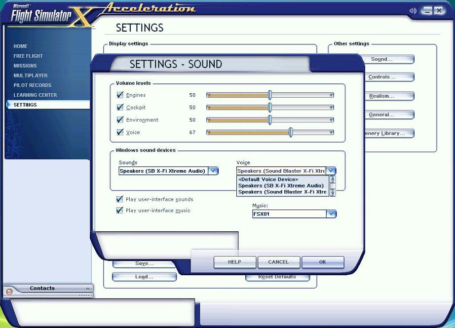Click the Engines volume value 50
The width and height of the screenshot is (455, 328).
(192, 95)
